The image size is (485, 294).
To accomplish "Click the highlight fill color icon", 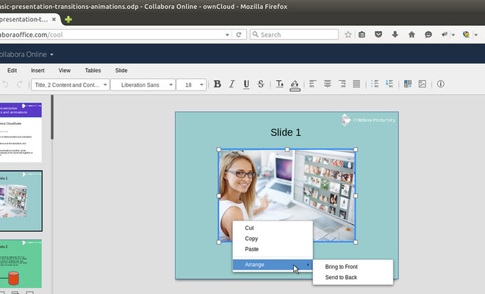I will point(295,85).
